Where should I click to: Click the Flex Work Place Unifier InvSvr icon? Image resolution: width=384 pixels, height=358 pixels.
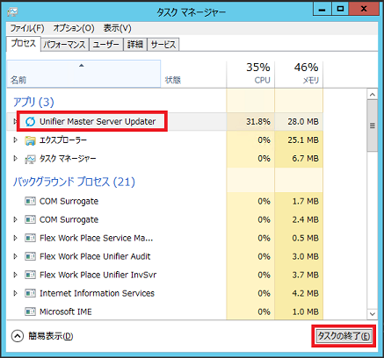(30, 275)
